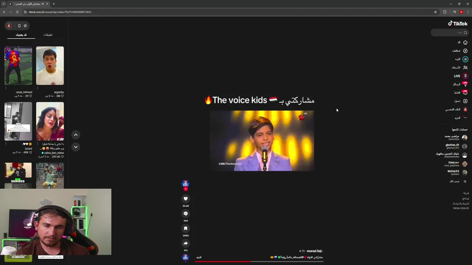
Task: Go to previous video with up arrow
Action: point(76,135)
